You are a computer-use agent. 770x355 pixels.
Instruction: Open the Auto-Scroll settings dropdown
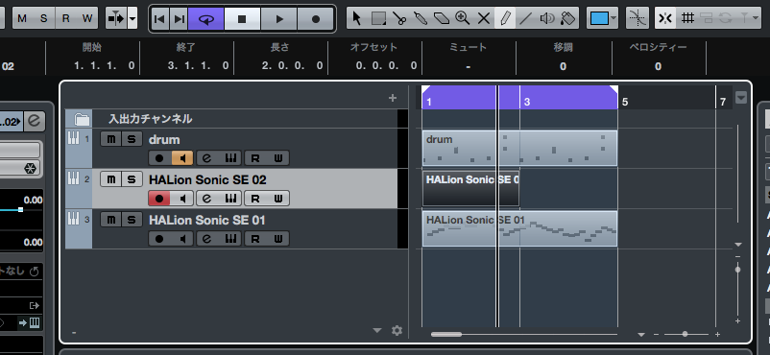132,18
